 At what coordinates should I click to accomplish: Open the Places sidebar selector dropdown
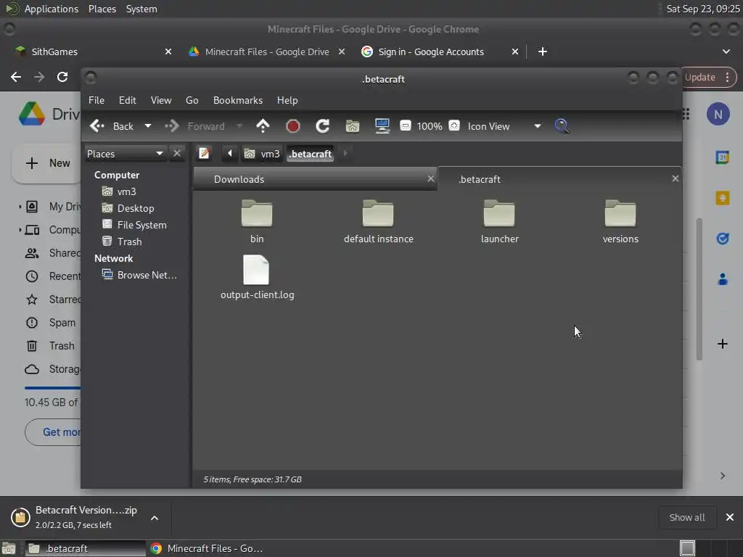coord(125,154)
